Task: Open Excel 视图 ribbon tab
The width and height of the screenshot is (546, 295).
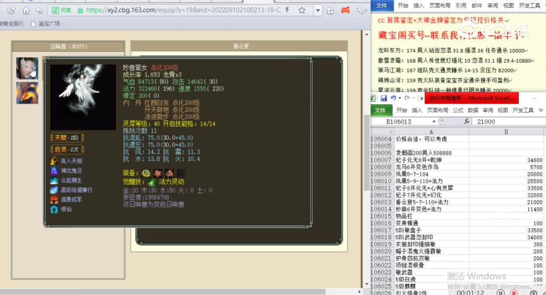Action: click(503, 110)
